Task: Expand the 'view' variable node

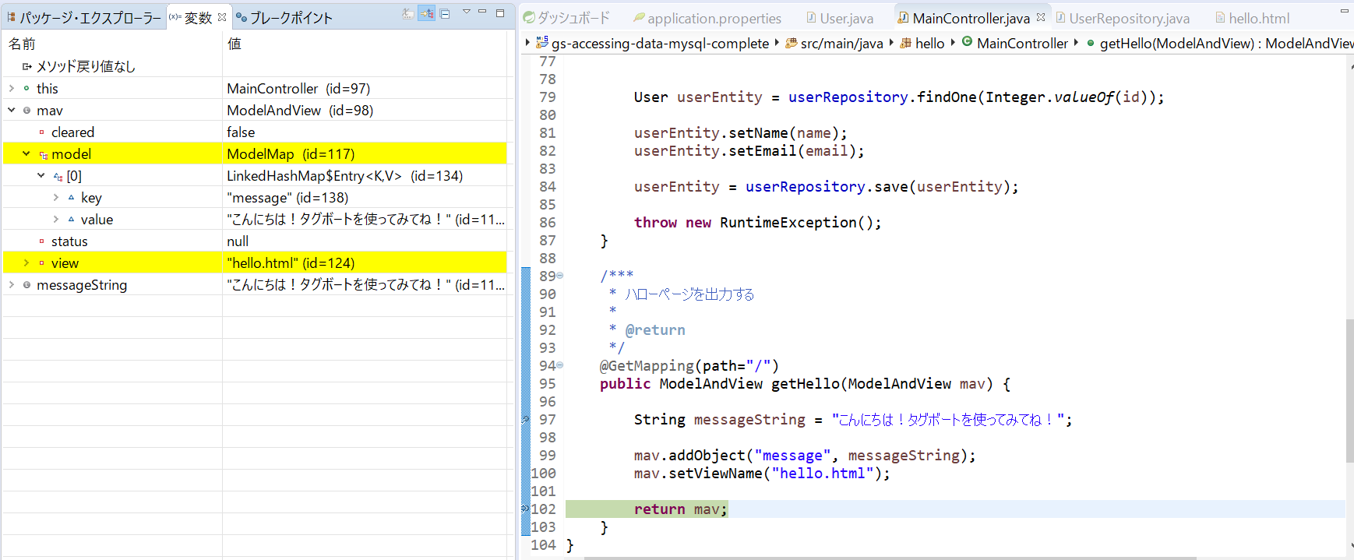Action: click(26, 263)
